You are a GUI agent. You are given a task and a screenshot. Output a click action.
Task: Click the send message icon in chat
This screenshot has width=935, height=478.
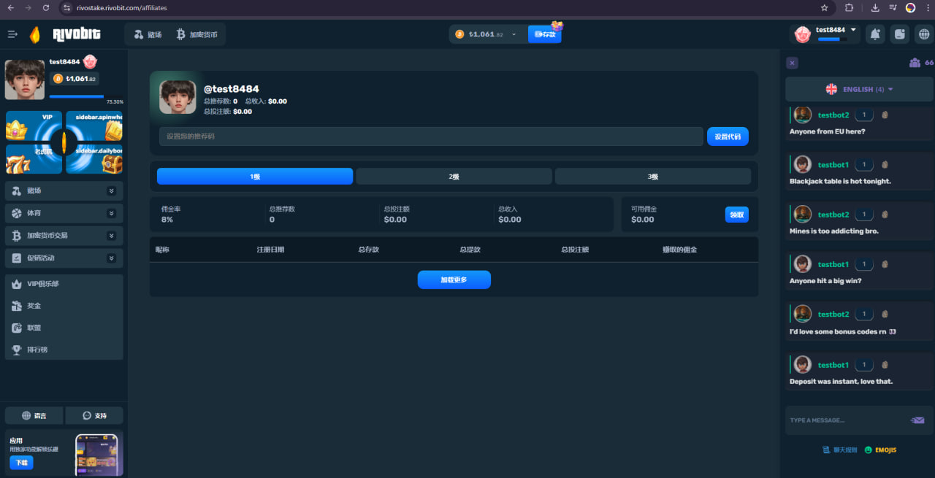coord(917,420)
